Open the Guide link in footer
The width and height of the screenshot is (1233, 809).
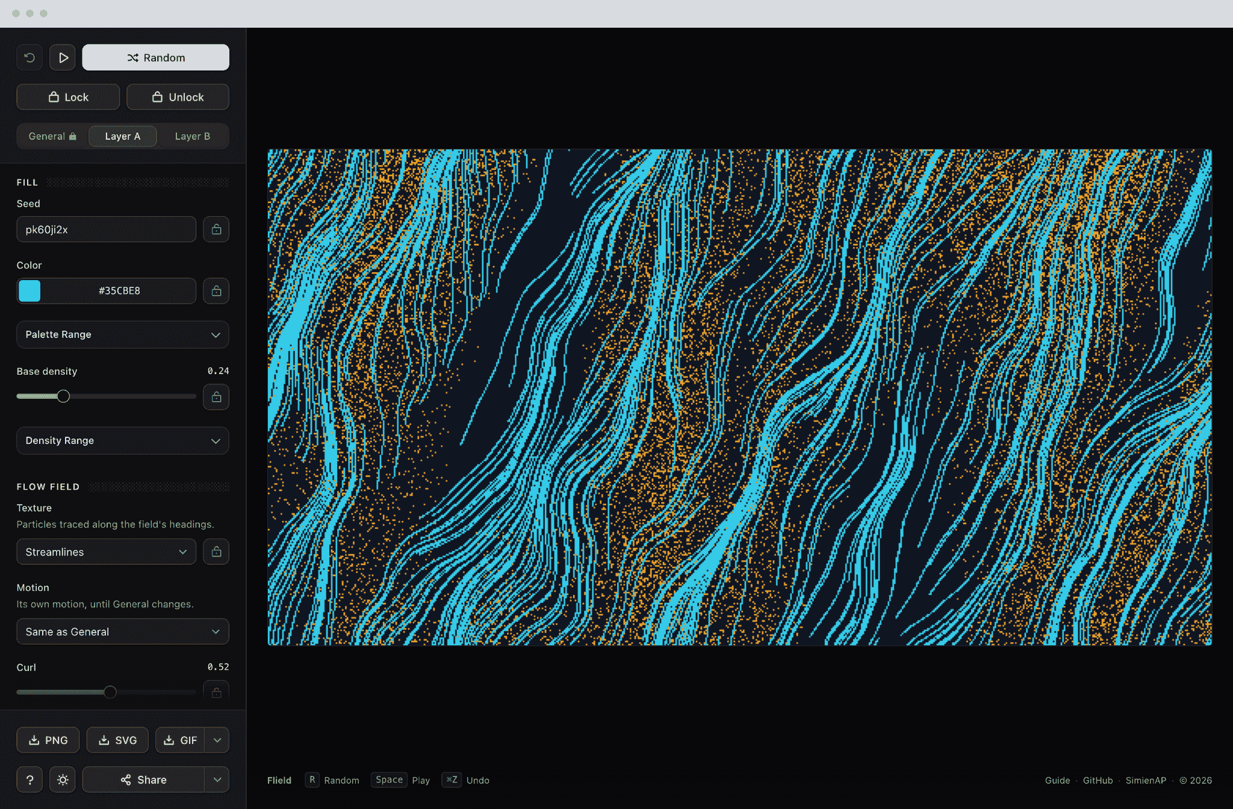(1057, 780)
